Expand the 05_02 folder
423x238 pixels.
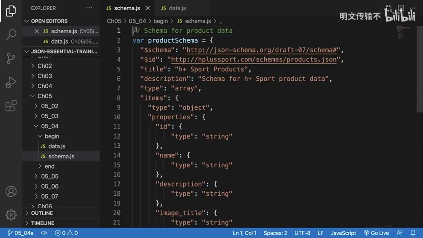pos(61,106)
